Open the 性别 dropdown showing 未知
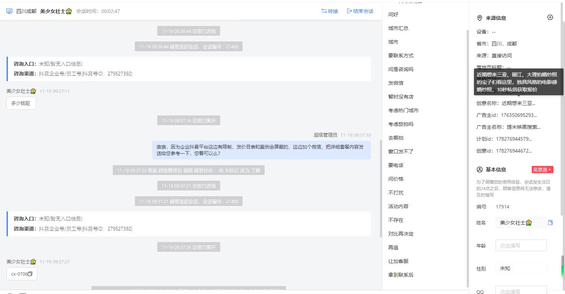 (521, 268)
